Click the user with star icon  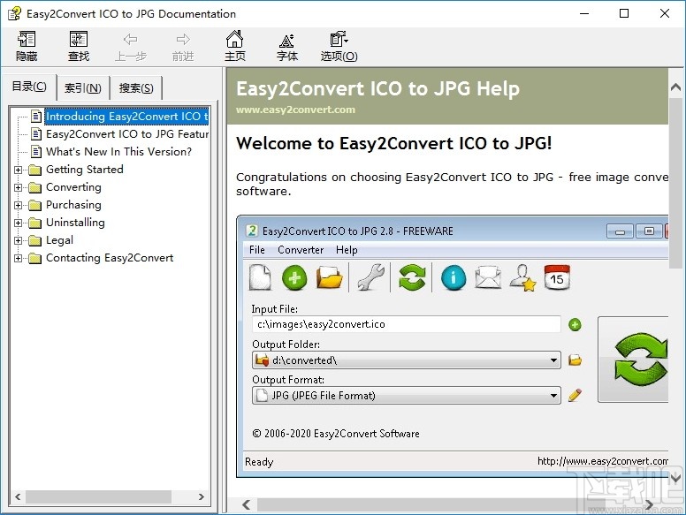pos(522,277)
